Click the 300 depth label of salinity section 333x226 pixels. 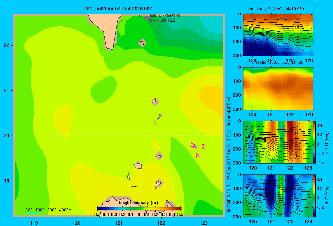pyautogui.click(x=237, y=109)
